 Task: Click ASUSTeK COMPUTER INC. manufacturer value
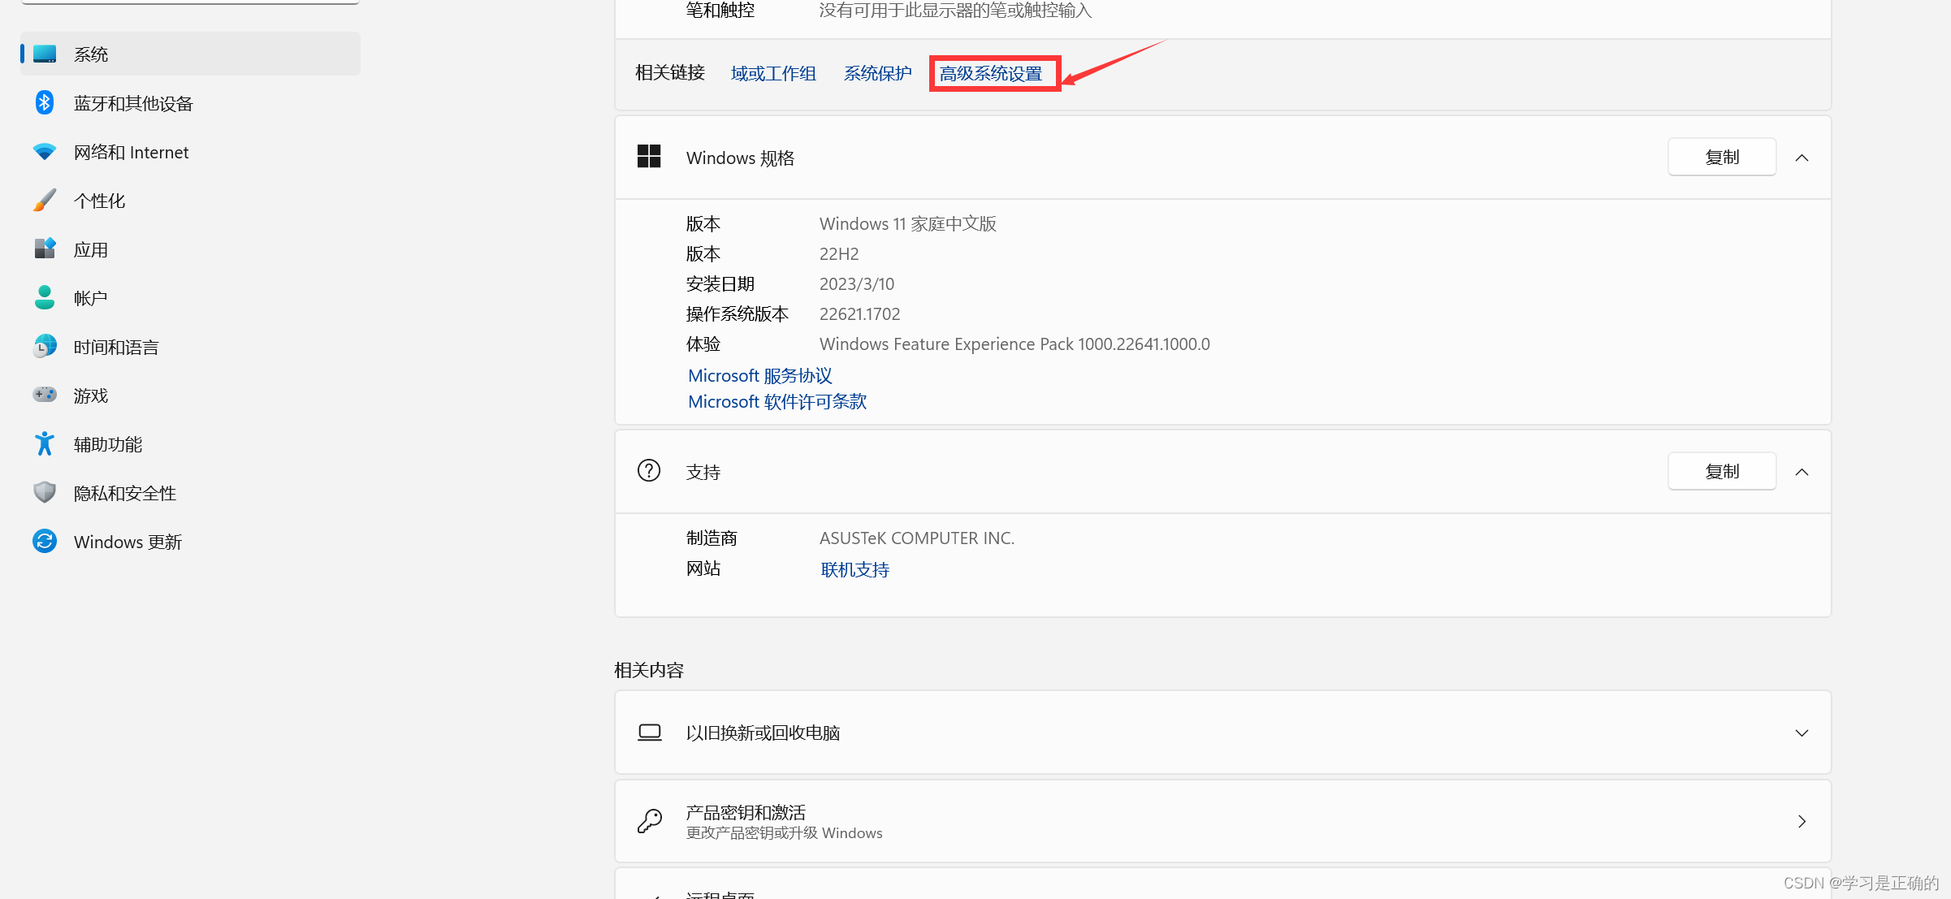tap(917, 538)
